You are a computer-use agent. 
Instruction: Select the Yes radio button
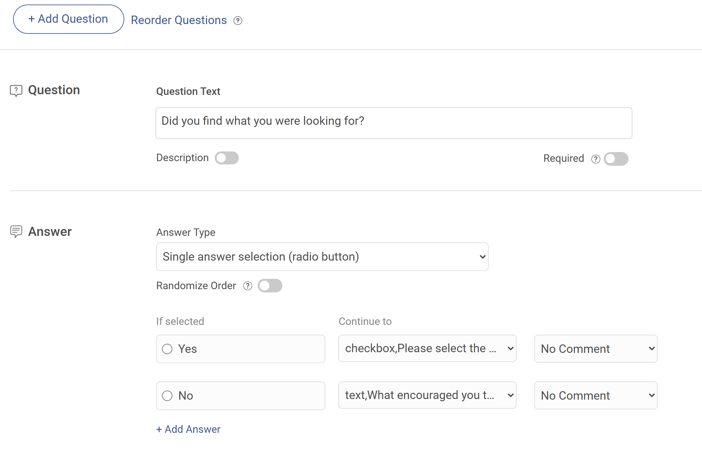coord(167,349)
